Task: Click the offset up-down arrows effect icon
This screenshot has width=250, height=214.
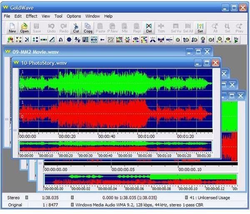Action: point(77,40)
